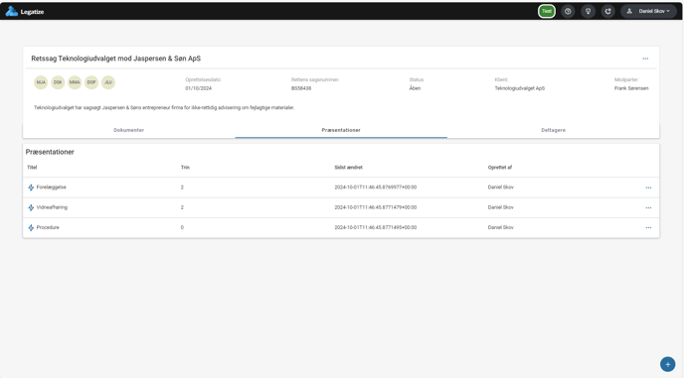Sort by the Titel column header
This screenshot has width=684, height=378.
32,168
